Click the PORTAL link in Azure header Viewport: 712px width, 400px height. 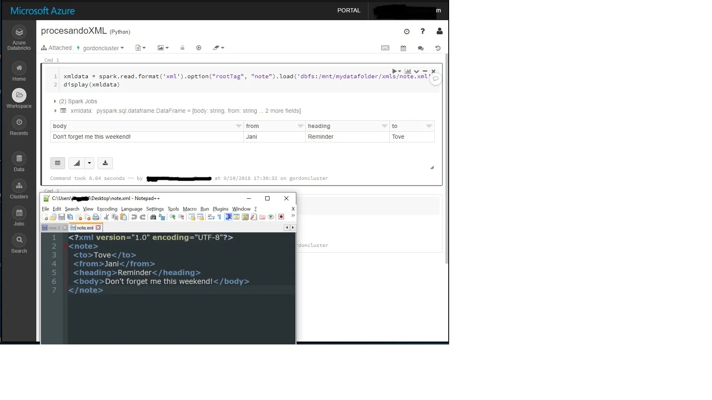coord(349,10)
